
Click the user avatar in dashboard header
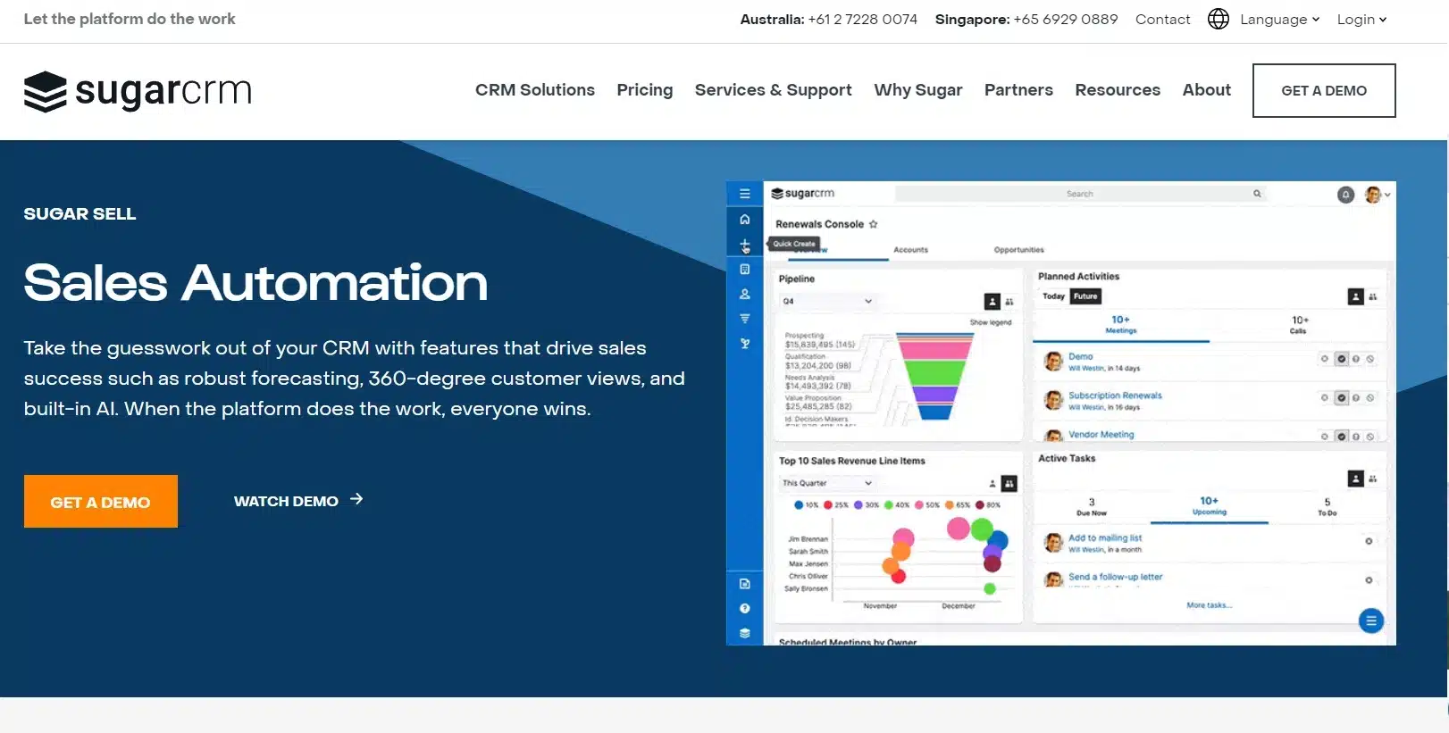point(1373,195)
